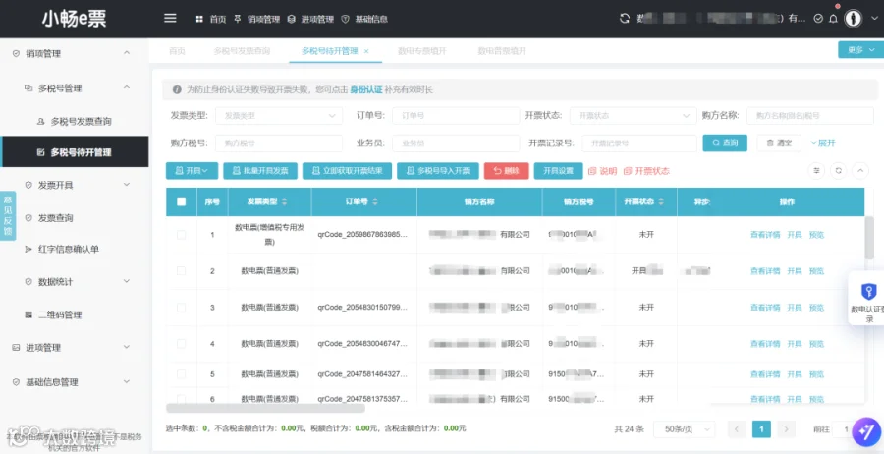Open the purple AI assistant floating icon
The width and height of the screenshot is (884, 454).
point(866,432)
